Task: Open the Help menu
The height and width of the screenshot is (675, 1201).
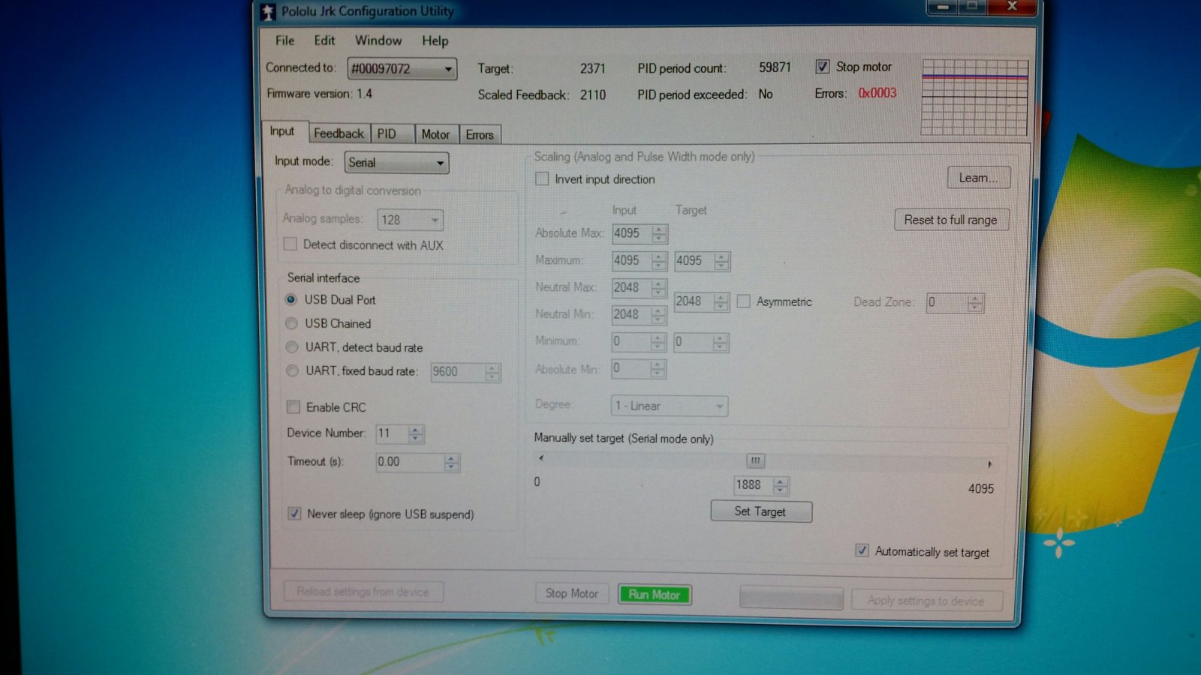Action: tap(435, 41)
